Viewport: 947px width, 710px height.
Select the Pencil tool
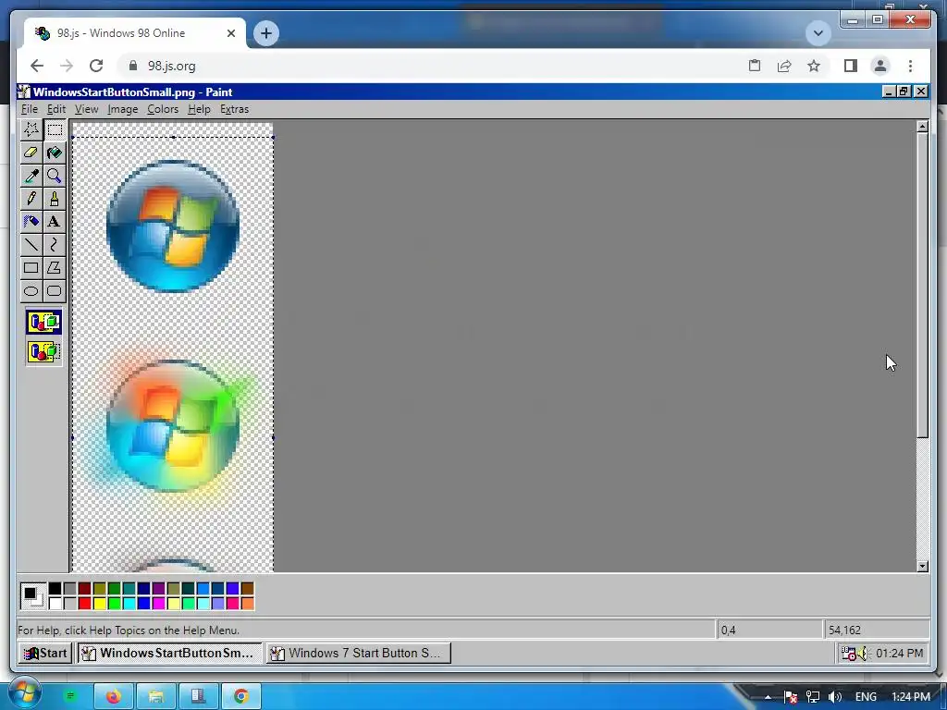pos(31,199)
